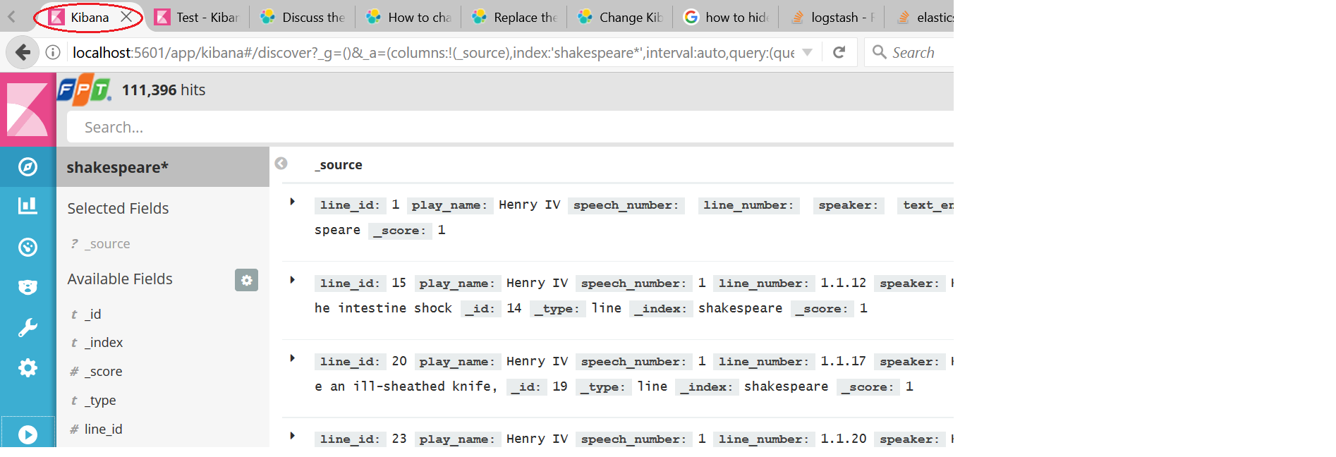1336x457 pixels.
Task: Click the _source column header
Action: (x=339, y=165)
